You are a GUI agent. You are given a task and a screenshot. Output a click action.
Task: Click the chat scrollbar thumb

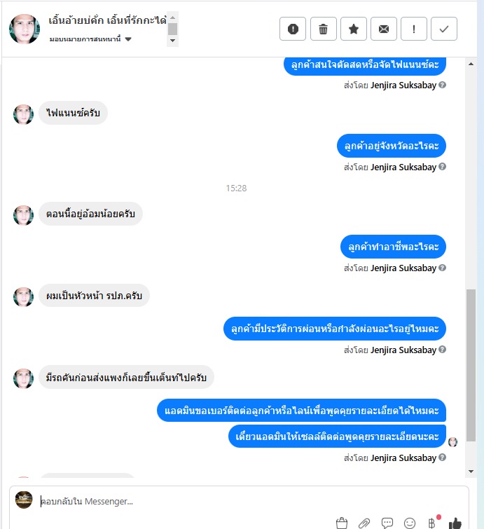471,365
